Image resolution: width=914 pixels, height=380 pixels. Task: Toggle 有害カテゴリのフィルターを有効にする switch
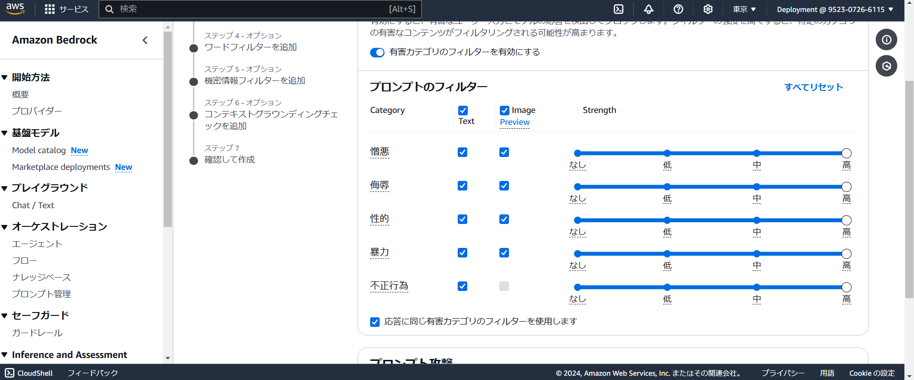pos(377,52)
